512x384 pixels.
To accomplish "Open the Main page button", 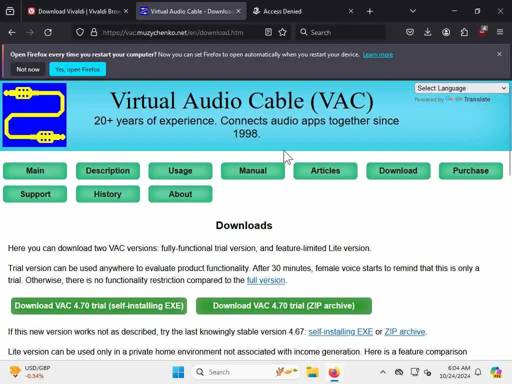I will pyautogui.click(x=35, y=171).
